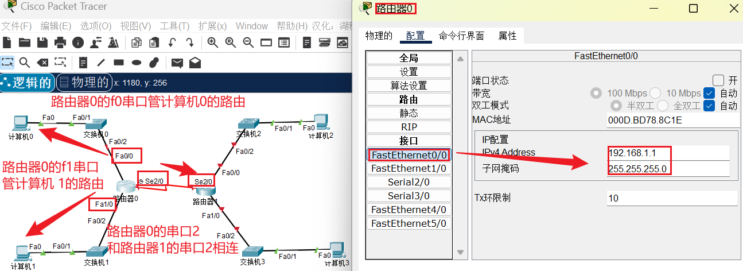Screen dimensions: 743x271
Task: Select 10 Mbps bandwidth radio
Action: pos(655,93)
